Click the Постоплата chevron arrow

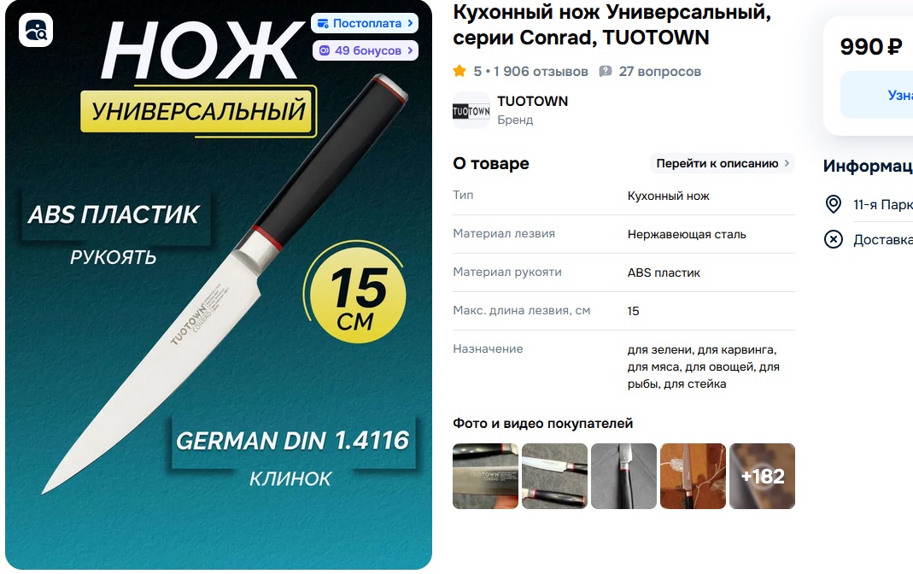tap(411, 23)
